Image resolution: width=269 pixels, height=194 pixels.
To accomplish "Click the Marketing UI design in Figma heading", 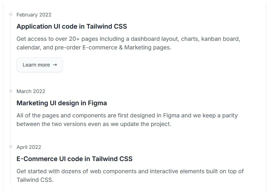I will tap(62, 103).
